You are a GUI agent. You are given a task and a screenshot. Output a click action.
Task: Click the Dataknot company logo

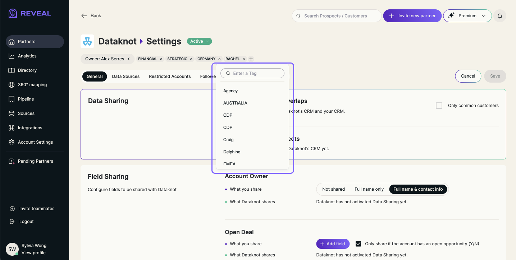pyautogui.click(x=87, y=41)
